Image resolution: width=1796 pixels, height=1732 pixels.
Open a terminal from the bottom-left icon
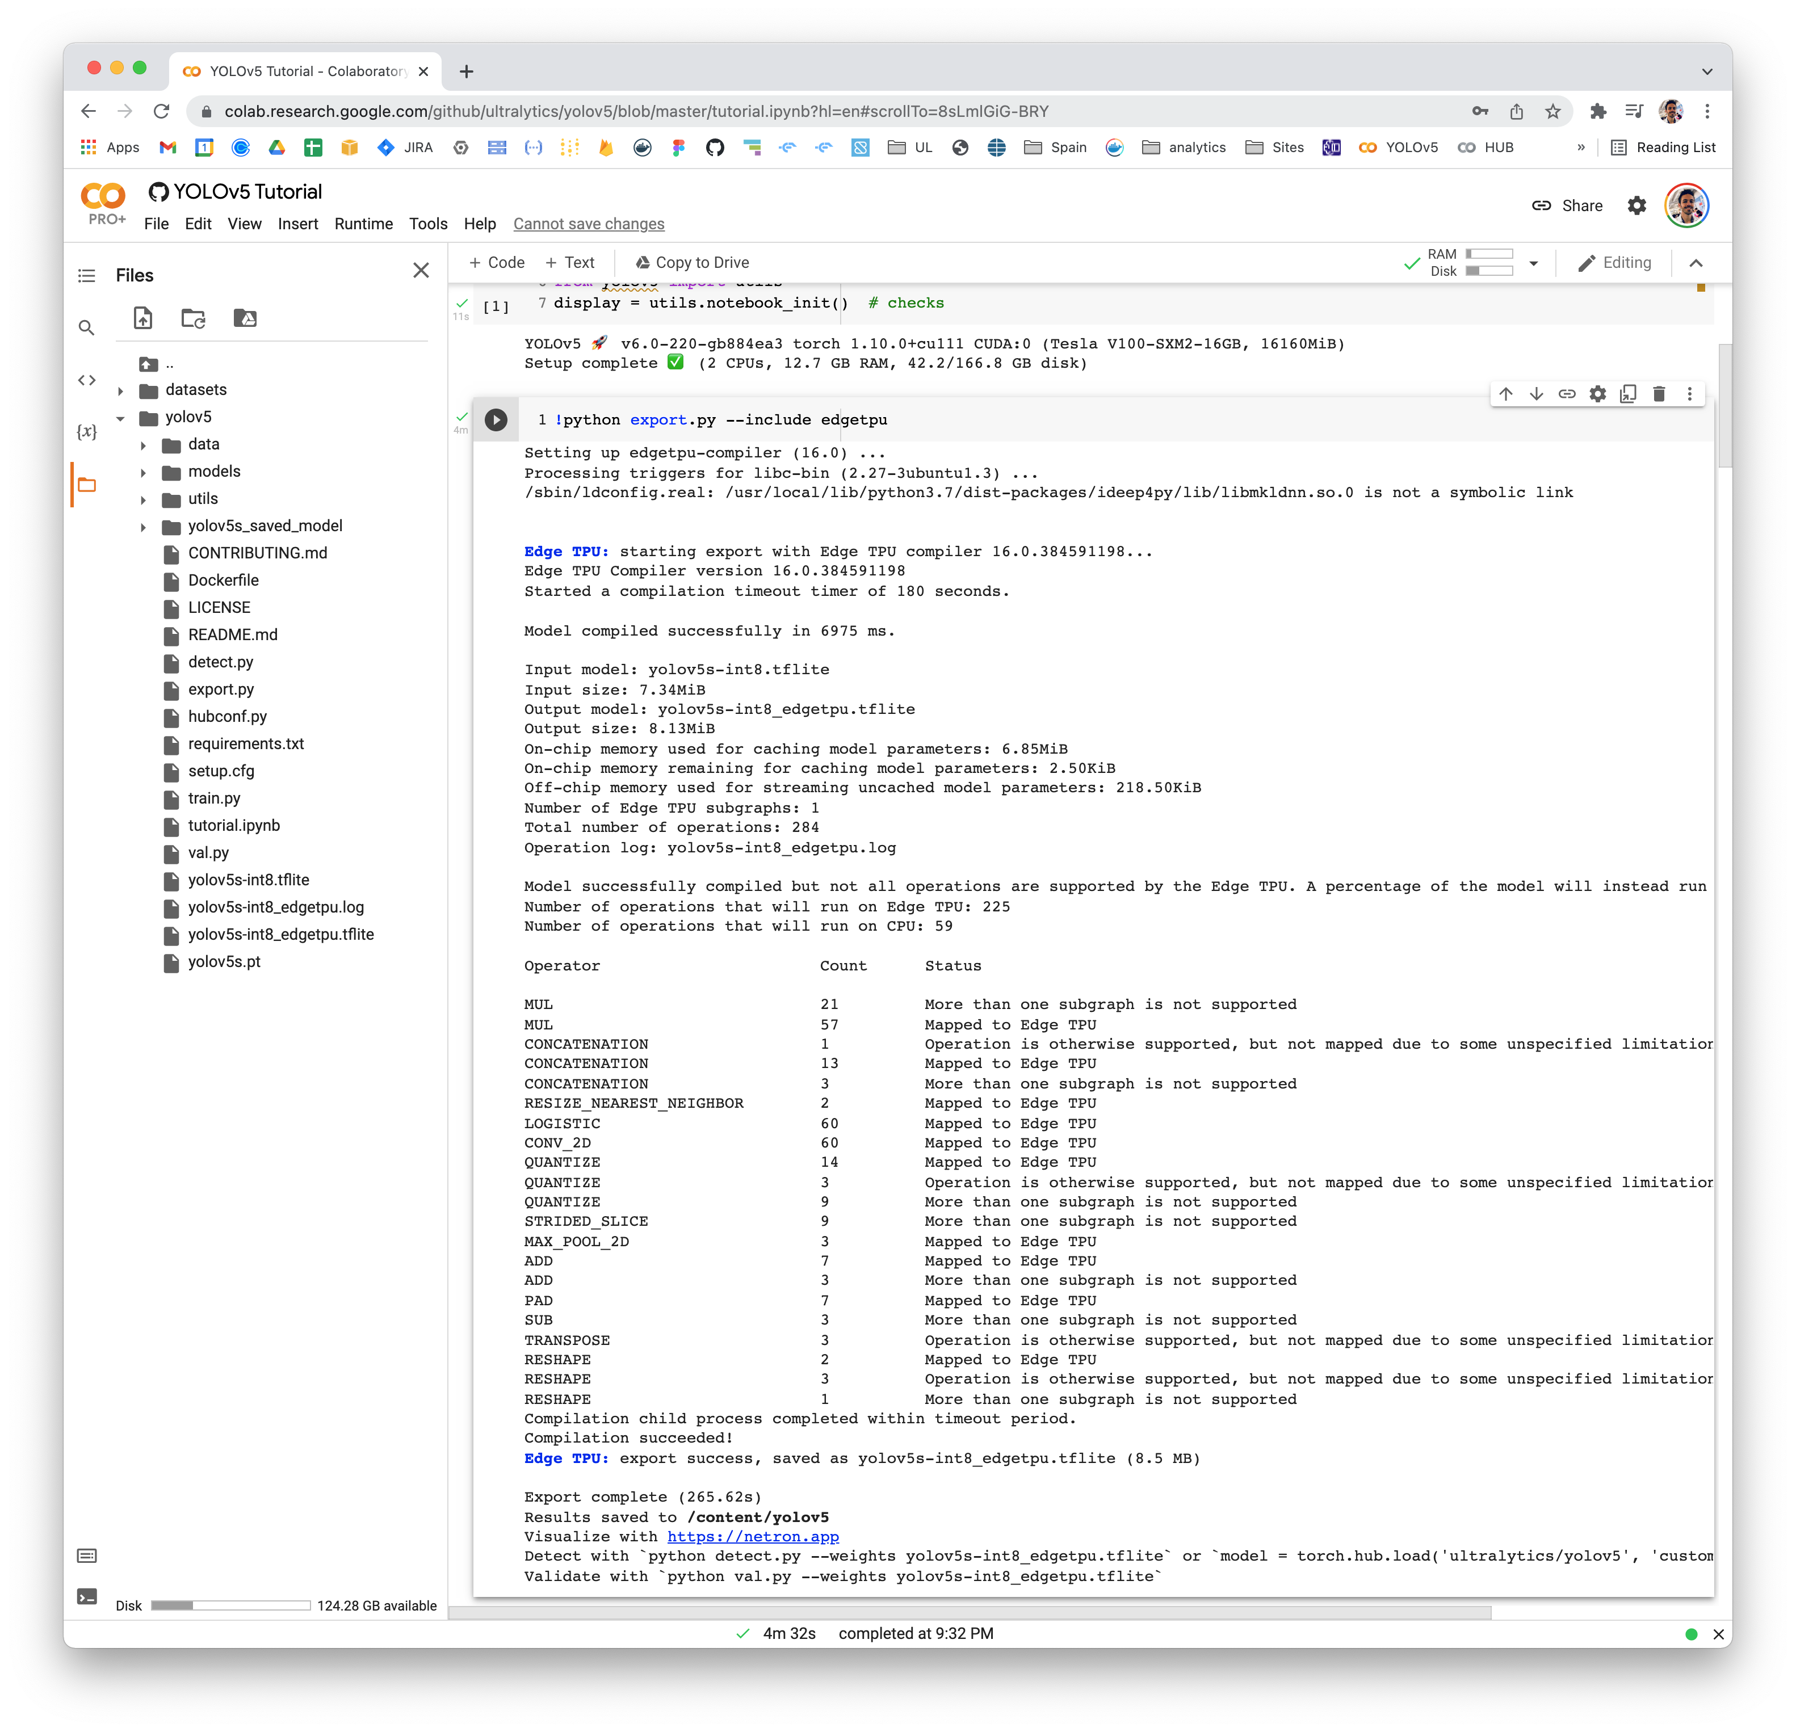[86, 1598]
